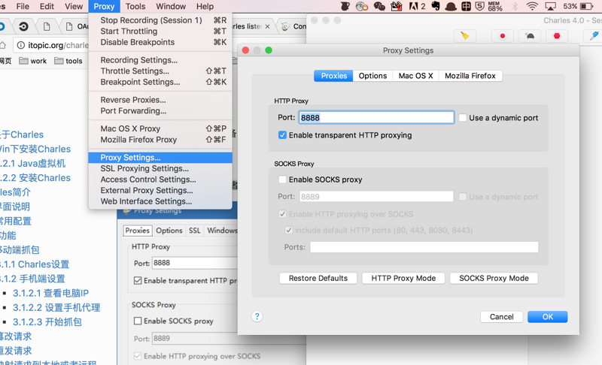Toggle the turtle throttling icon in Charles toolbar

click(530, 36)
